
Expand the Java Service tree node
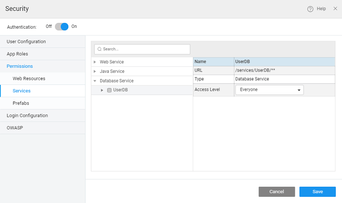pyautogui.click(x=95, y=72)
